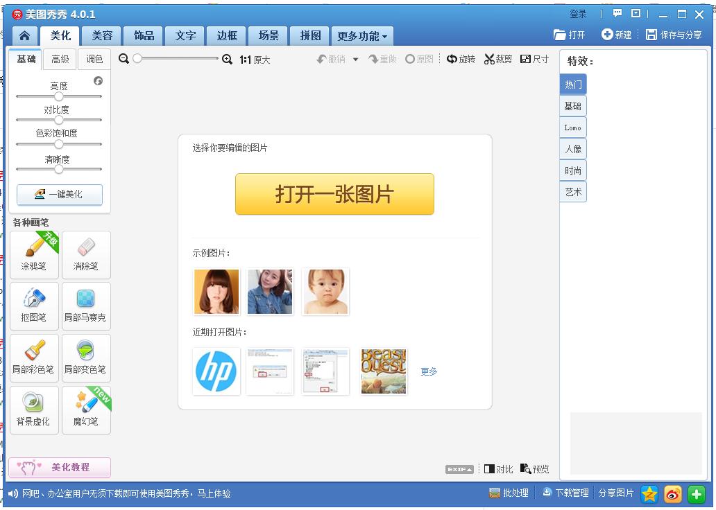716x510 pixels.
Task: Click the 重做 redo button
Action: pos(382,59)
